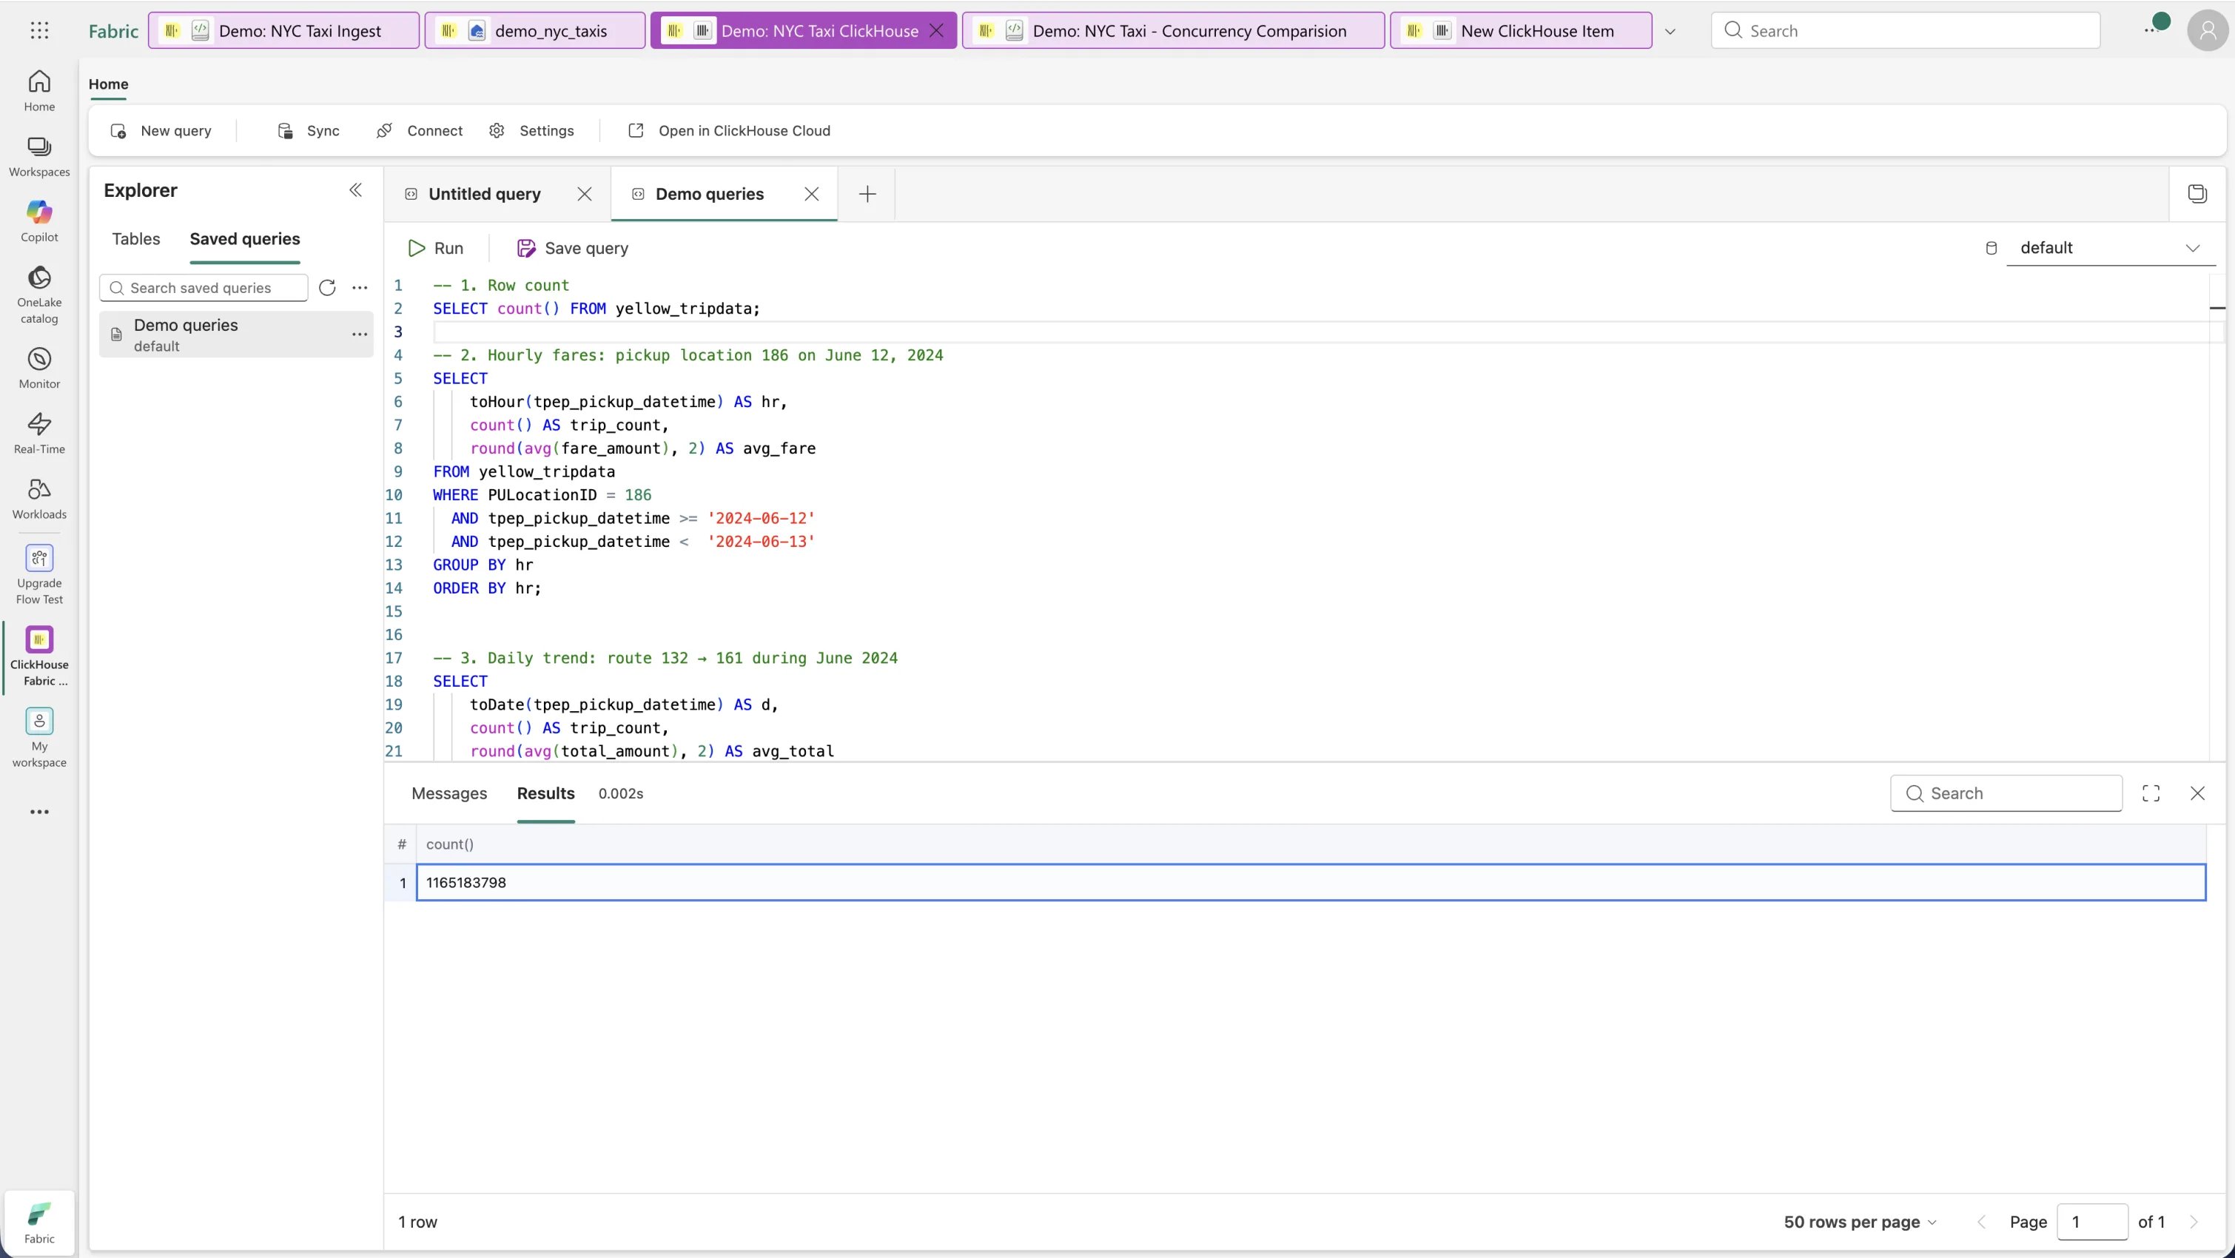Select Saved queries tab

pyautogui.click(x=245, y=238)
